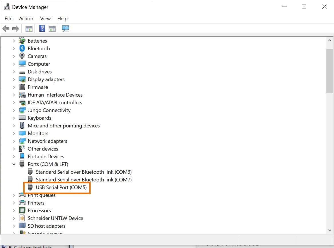Click the USB Serial Port (COM5) device icon
334x248 pixels.
[x=30, y=187]
